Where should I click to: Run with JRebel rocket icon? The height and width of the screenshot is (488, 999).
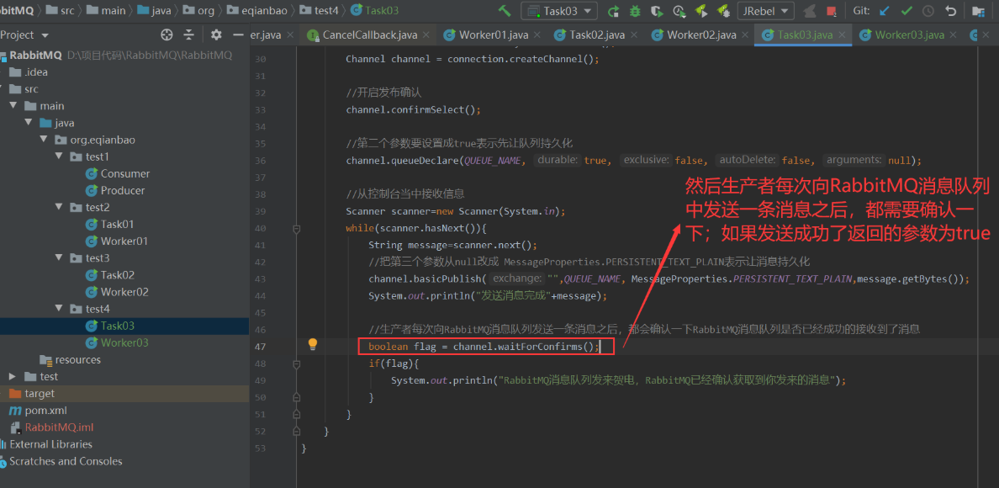700,11
